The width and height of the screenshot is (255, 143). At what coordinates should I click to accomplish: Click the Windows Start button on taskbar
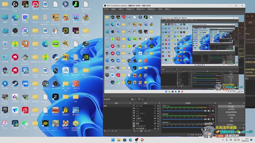click(113, 140)
